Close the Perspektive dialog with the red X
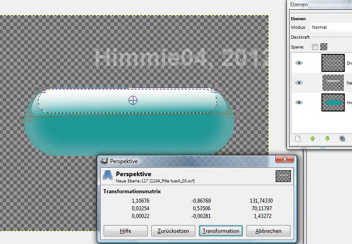This screenshot has height=244, width=352. tap(285, 159)
